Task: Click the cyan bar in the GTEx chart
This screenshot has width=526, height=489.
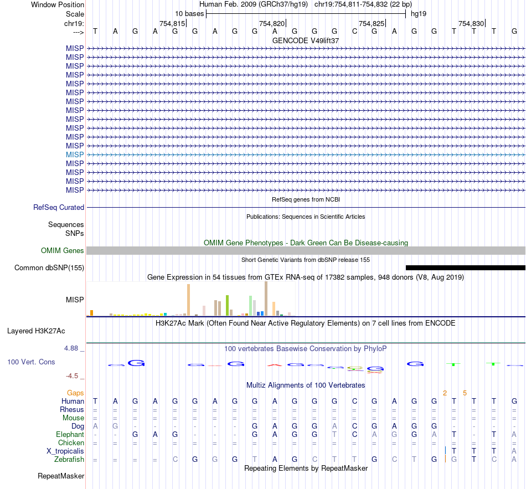Action: [x=165, y=315]
